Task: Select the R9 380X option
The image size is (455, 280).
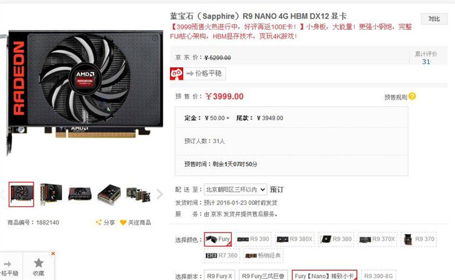Action: click(295, 239)
